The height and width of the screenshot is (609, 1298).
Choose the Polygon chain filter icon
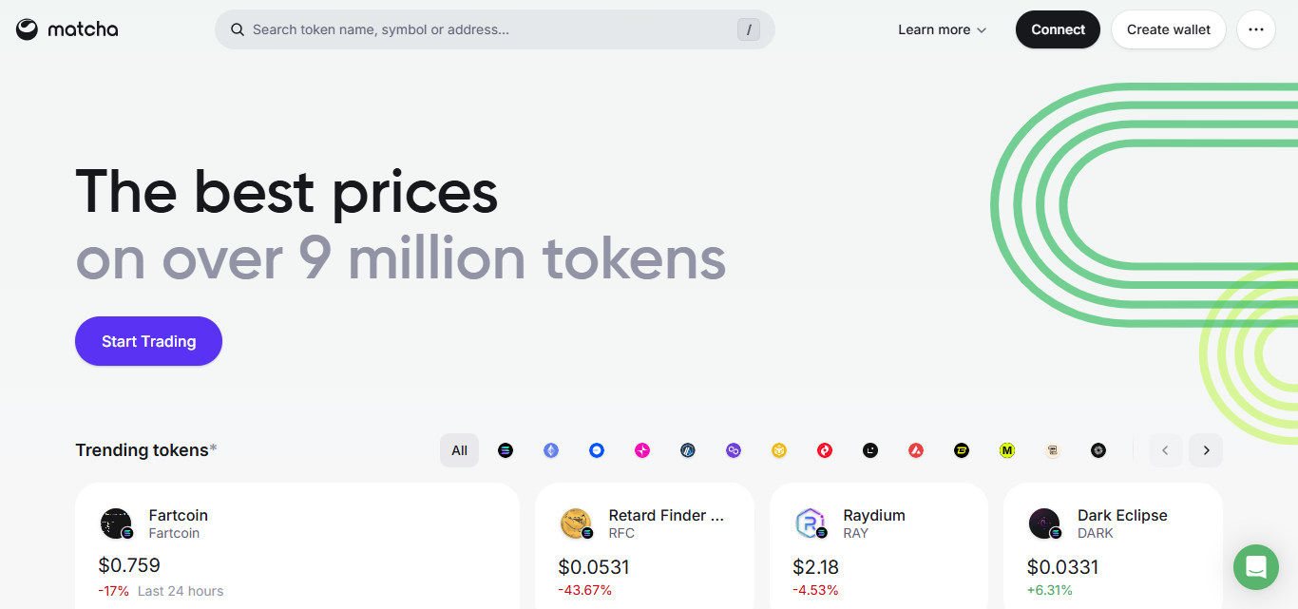point(734,450)
